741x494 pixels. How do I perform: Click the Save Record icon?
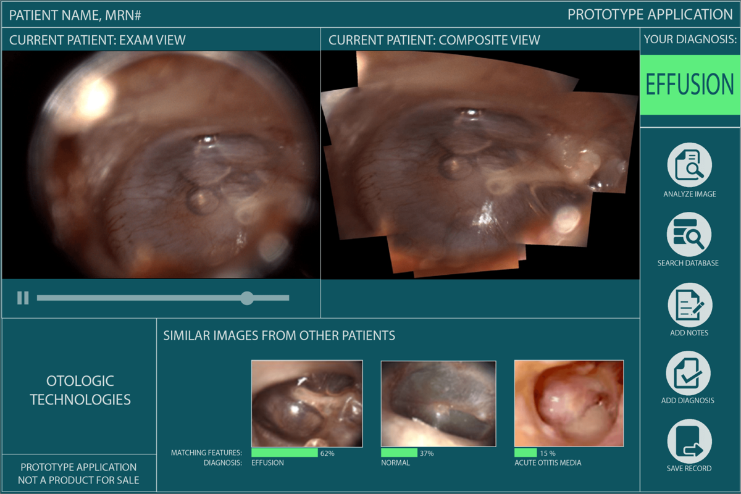click(689, 441)
